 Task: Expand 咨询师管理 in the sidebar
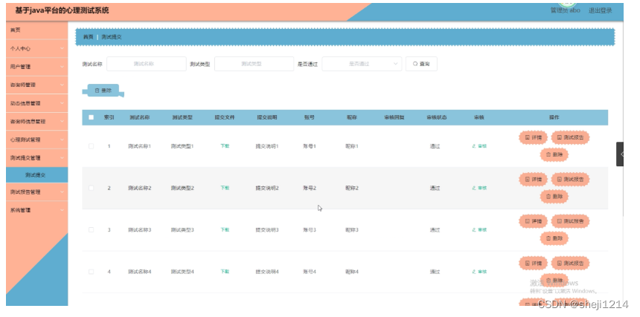(36, 85)
